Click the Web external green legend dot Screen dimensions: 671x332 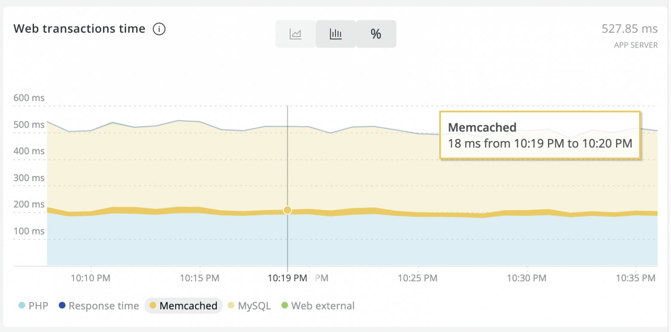coord(284,306)
